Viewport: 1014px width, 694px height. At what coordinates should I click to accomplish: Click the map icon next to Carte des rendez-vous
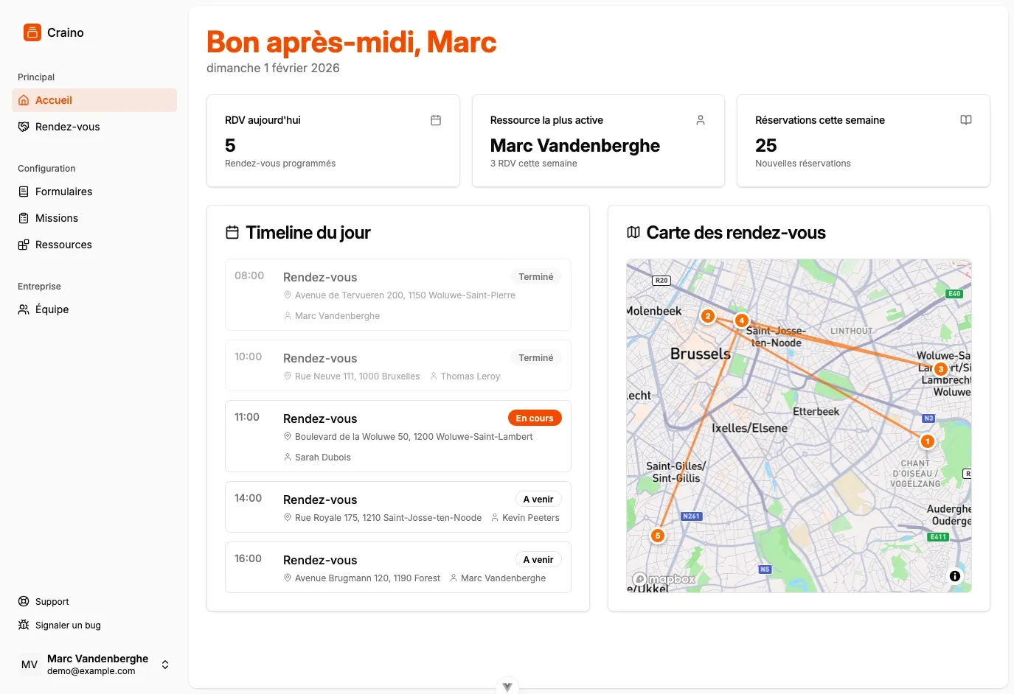[x=633, y=231]
